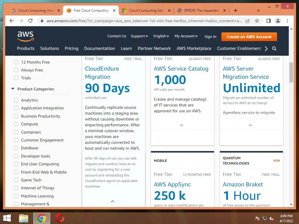Click the network tray icon

265,218
